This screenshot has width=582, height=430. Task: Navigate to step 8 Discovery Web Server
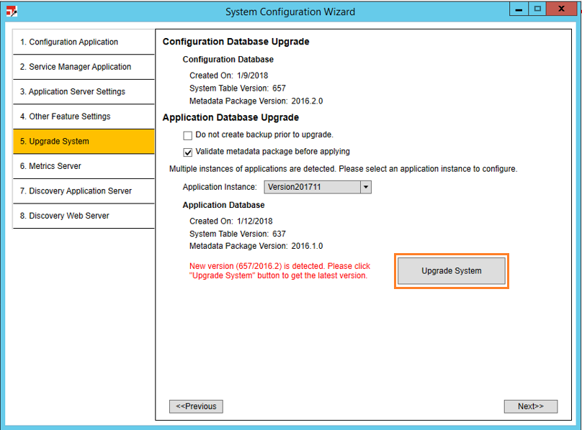[x=84, y=216]
